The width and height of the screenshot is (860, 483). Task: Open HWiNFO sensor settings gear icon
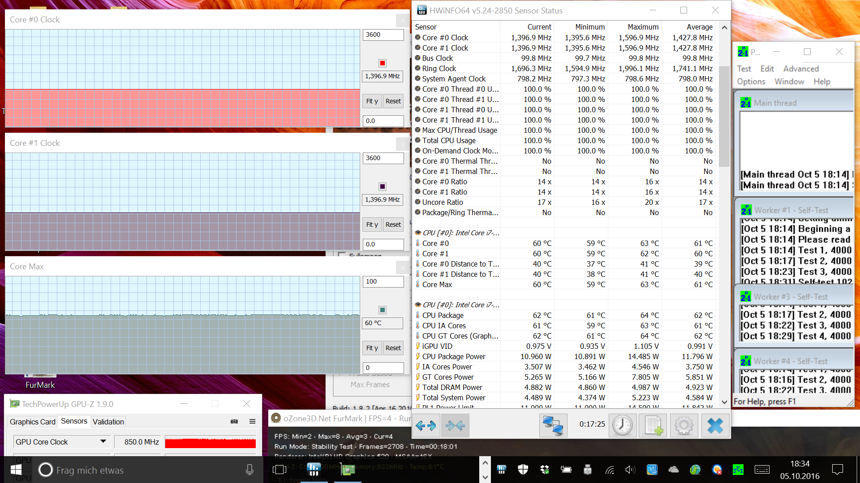[x=684, y=425]
